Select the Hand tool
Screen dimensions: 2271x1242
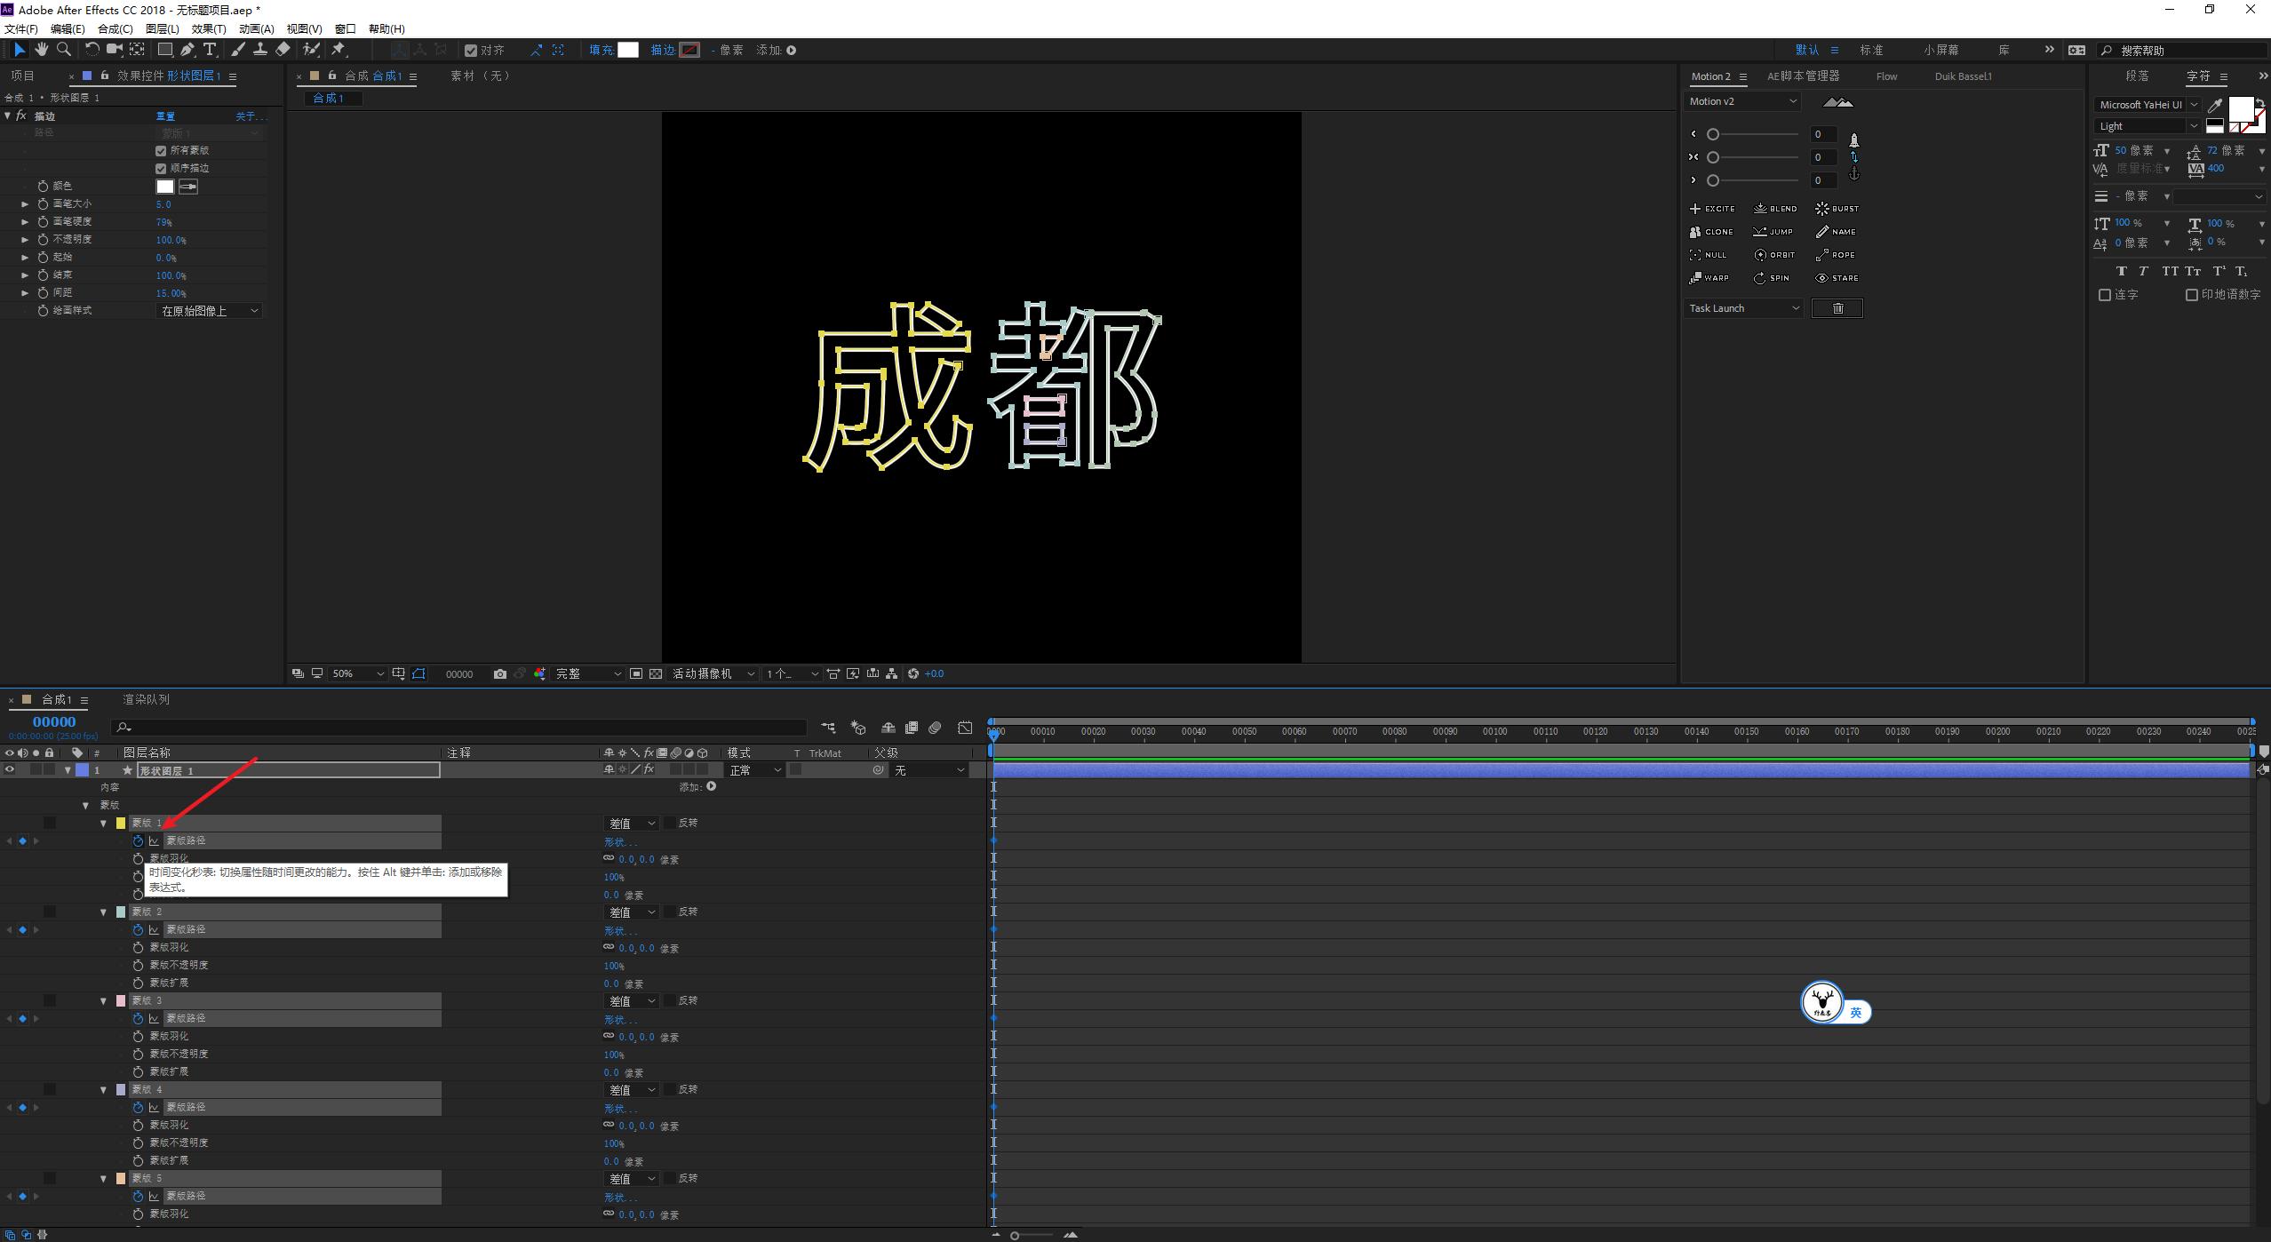coord(41,50)
